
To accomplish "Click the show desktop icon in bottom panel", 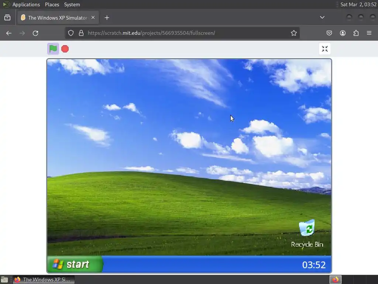I will (x=4, y=280).
